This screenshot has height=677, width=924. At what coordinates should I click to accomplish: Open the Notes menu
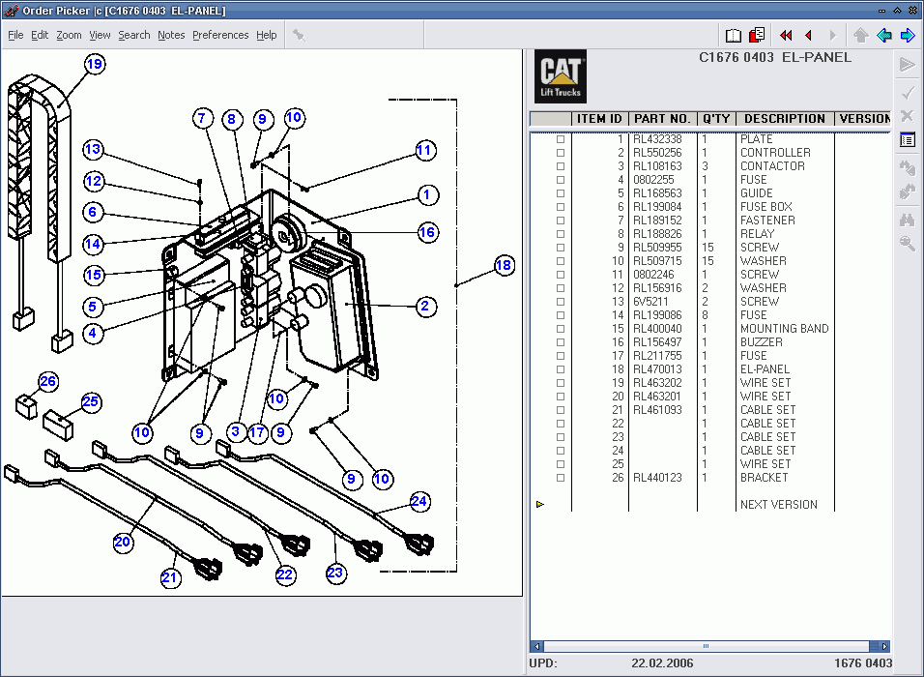click(171, 35)
